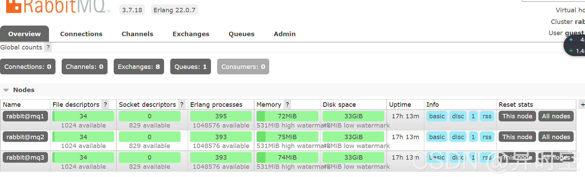Switch to the Overview tab
The height and width of the screenshot is (177, 585).
tap(24, 34)
